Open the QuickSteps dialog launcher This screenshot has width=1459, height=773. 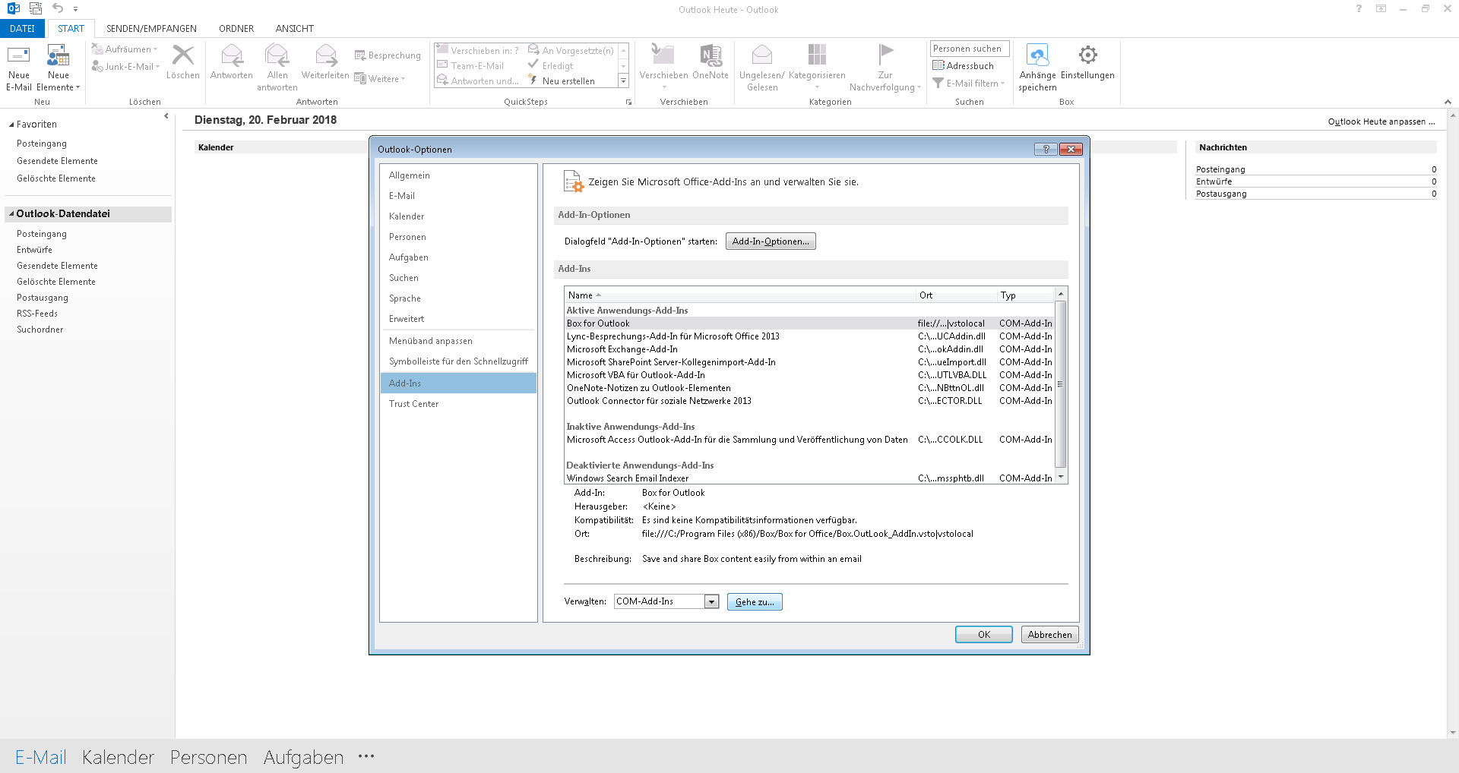628,102
